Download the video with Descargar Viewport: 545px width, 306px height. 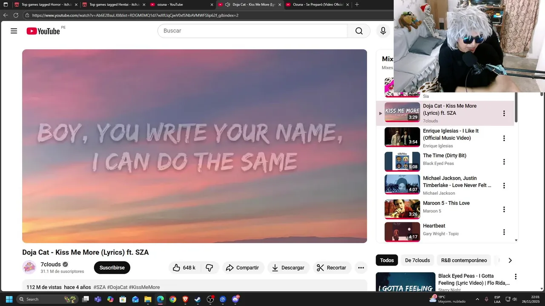tap(288, 268)
